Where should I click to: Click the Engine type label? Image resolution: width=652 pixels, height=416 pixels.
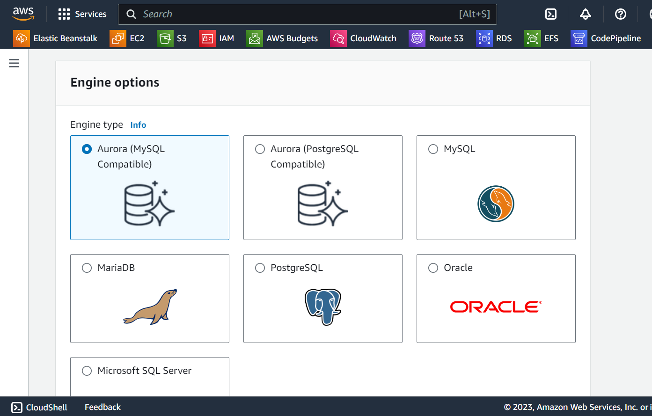coord(96,124)
